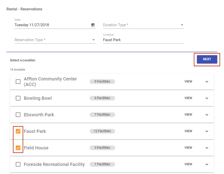Viewport: 224px width, 174px height.
Task: Open the Duration Type dropdown
Action: point(143,25)
